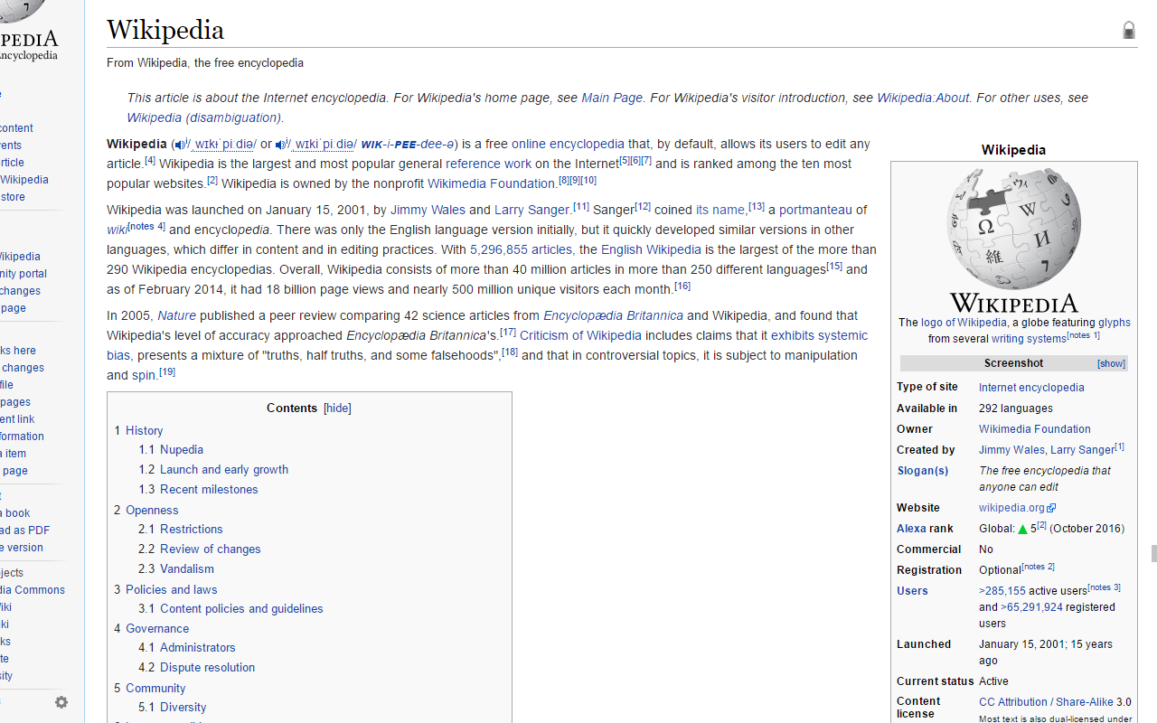Screen dimensions: 1157x723
Task: Click the 'its name' link
Action: [x=721, y=210]
